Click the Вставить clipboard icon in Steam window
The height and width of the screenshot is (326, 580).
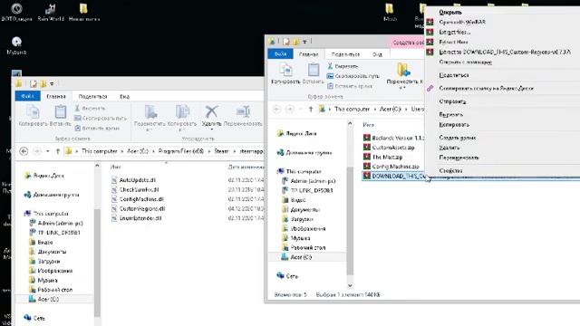61,111
